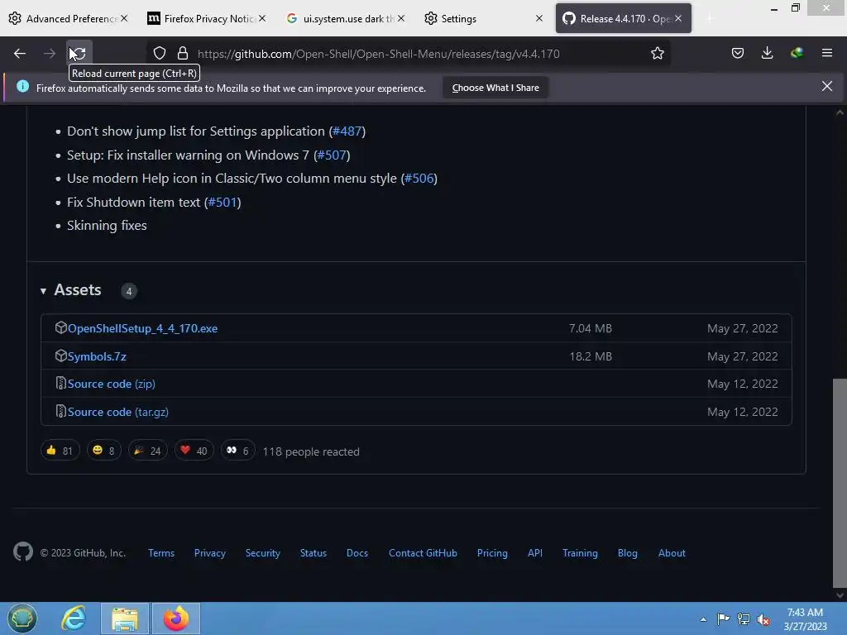Open issue #506 link
Image resolution: width=847 pixels, height=635 pixels.
pos(419,179)
